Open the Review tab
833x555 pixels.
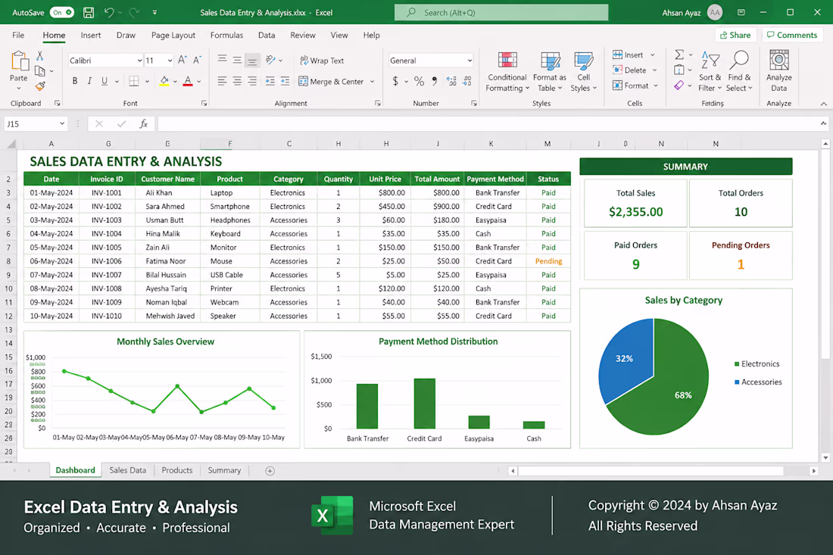pyautogui.click(x=303, y=35)
